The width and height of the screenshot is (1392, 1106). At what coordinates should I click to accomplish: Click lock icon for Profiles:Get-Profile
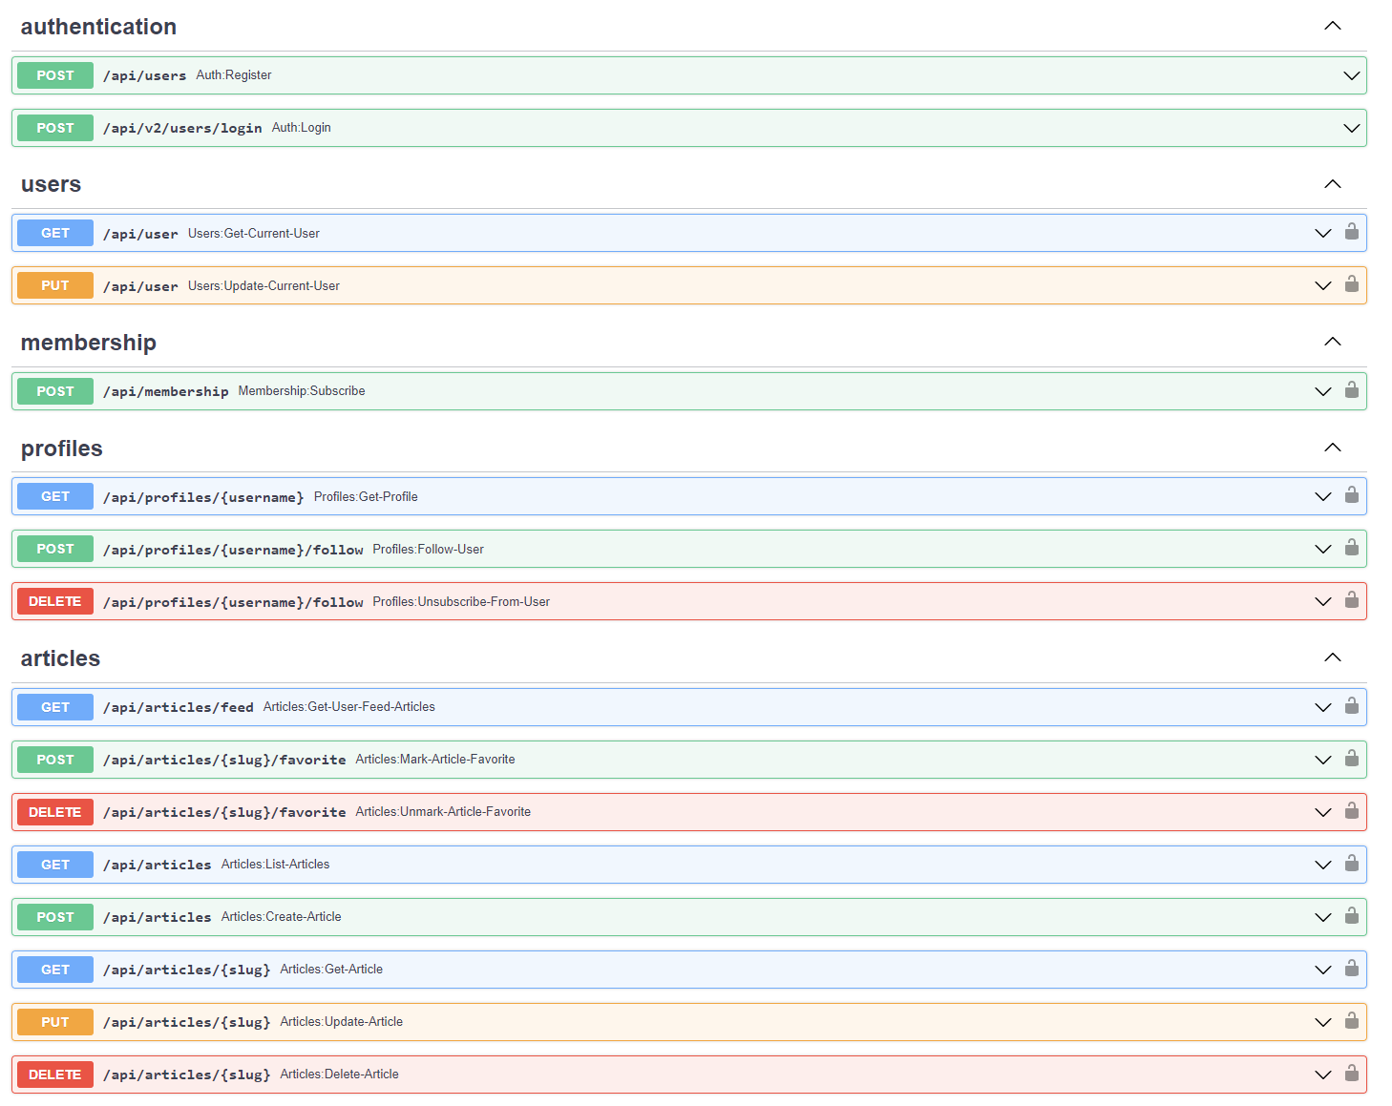[x=1352, y=495]
